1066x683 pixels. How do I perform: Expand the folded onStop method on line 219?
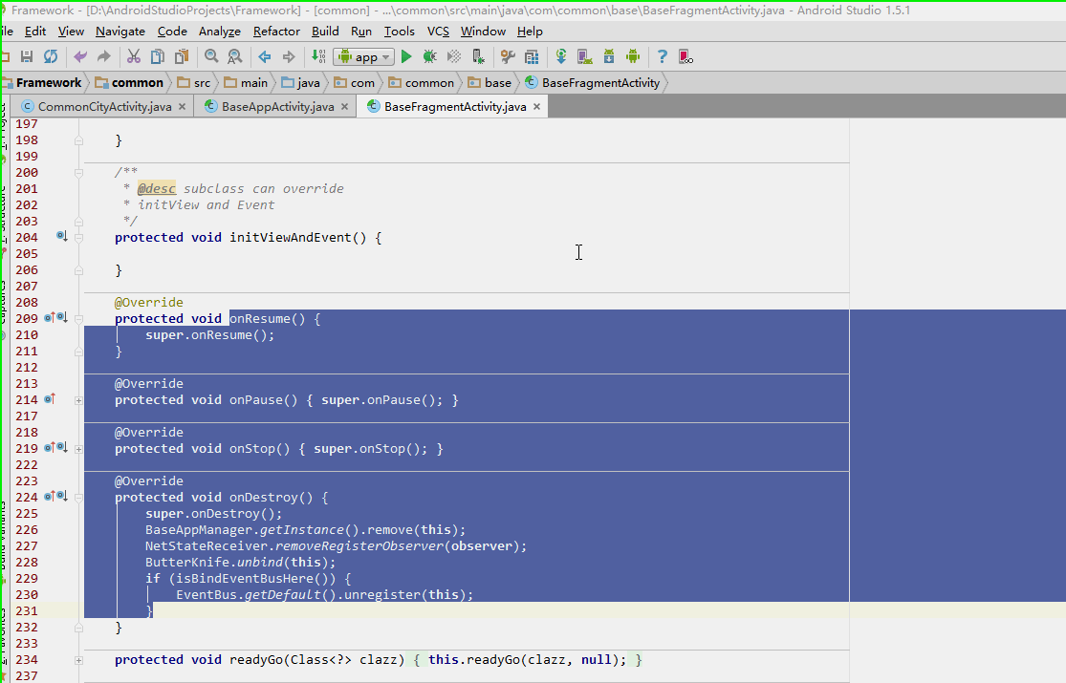pos(78,449)
